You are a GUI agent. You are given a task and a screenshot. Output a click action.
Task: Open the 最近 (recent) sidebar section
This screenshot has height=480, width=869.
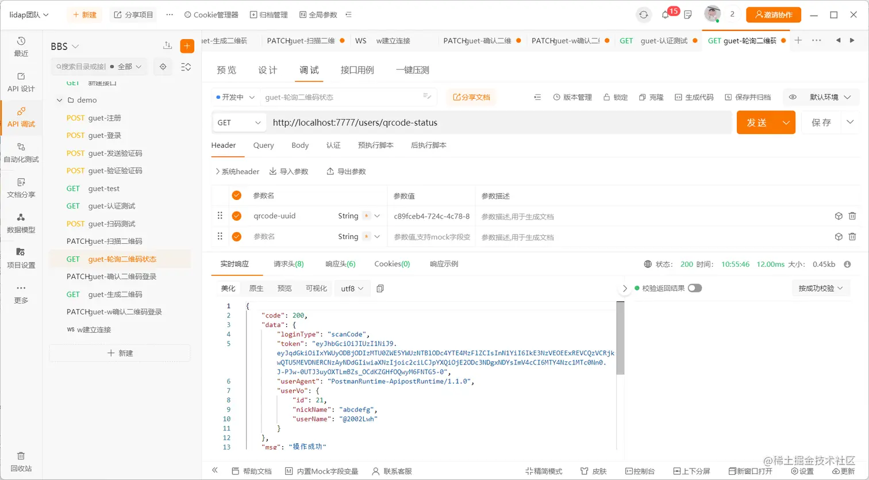click(21, 47)
